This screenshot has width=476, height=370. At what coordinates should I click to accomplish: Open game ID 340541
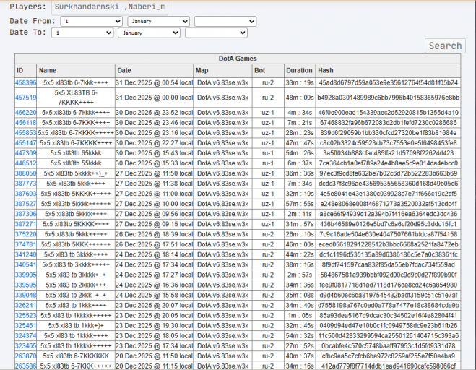25,265
